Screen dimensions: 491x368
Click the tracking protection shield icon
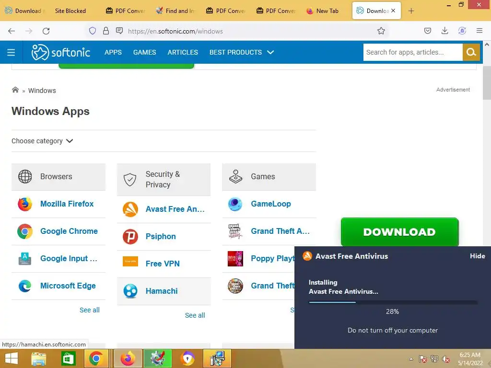93,31
